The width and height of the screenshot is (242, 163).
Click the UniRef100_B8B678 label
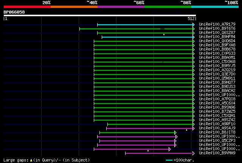point(217,49)
